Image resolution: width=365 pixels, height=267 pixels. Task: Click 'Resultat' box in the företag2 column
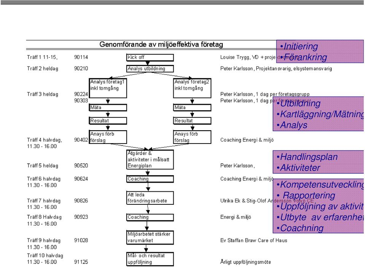(192, 121)
